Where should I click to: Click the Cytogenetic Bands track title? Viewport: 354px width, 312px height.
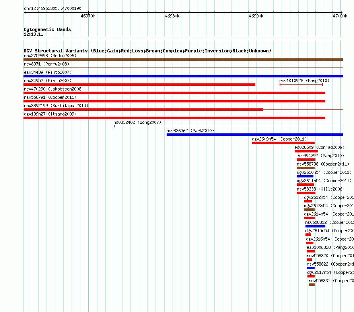coord(47,29)
